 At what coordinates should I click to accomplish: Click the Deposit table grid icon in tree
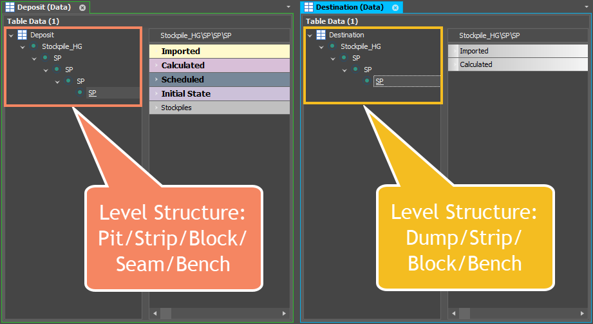(x=23, y=35)
